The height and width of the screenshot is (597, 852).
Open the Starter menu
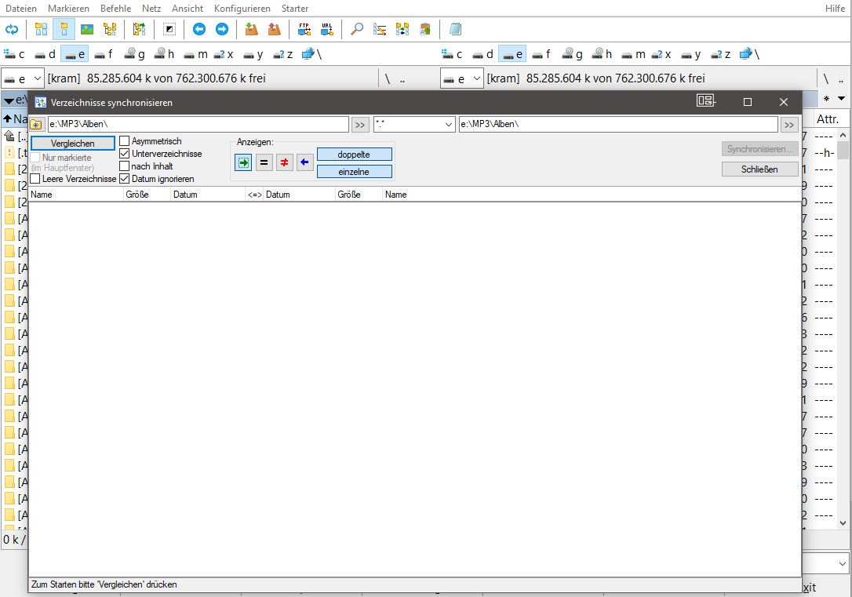click(295, 8)
